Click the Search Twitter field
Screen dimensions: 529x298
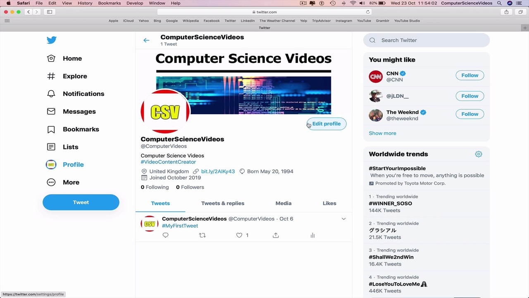[x=427, y=40]
